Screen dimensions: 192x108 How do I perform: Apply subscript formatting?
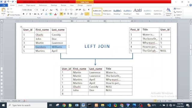tap(38, 14)
